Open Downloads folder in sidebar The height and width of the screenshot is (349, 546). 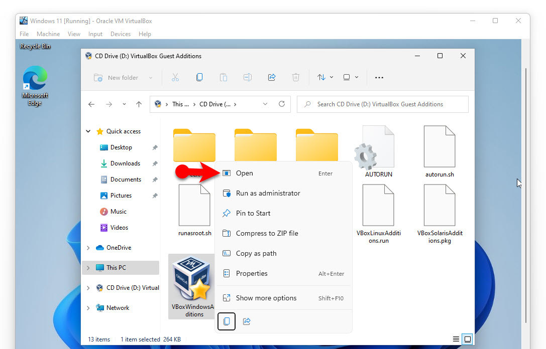click(x=125, y=163)
